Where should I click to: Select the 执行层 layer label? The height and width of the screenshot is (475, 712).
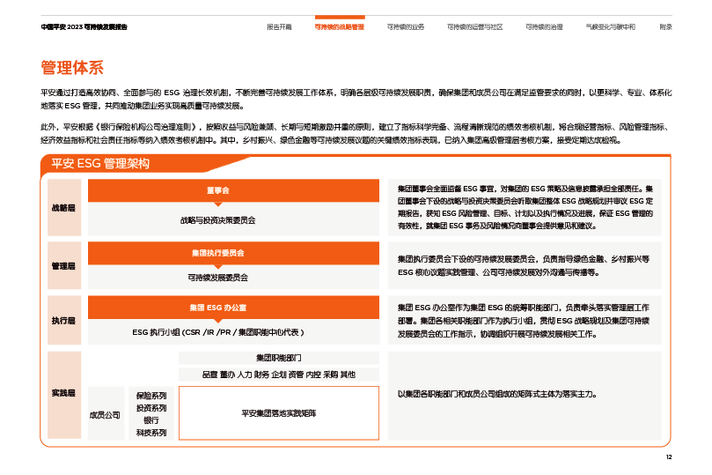click(64, 322)
